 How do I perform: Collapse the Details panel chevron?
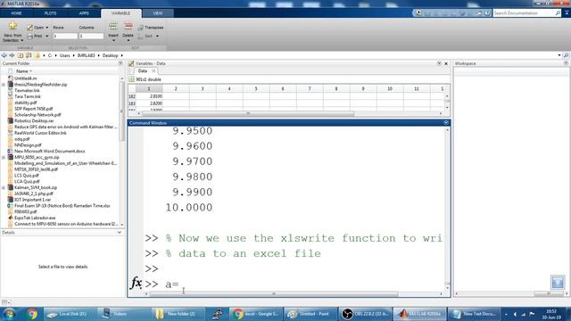[120, 232]
